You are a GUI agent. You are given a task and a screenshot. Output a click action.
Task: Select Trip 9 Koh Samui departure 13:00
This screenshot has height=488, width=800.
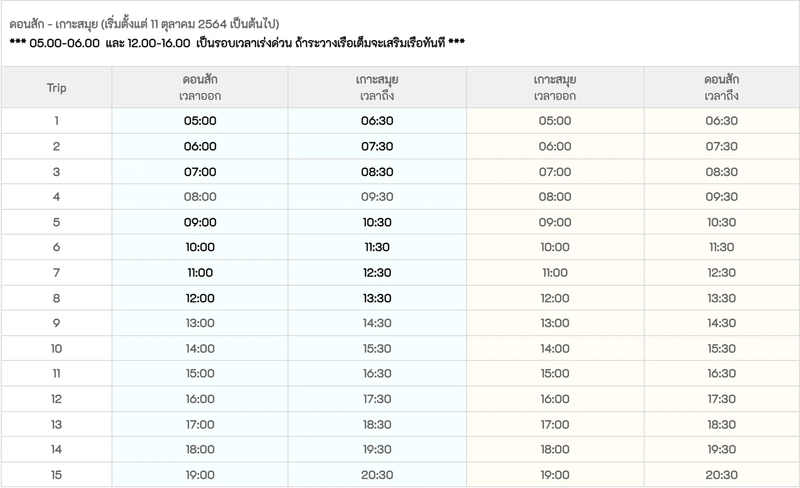click(x=555, y=323)
